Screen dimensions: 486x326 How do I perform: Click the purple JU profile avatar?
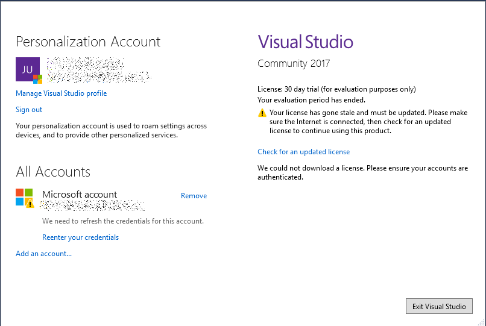tap(27, 68)
